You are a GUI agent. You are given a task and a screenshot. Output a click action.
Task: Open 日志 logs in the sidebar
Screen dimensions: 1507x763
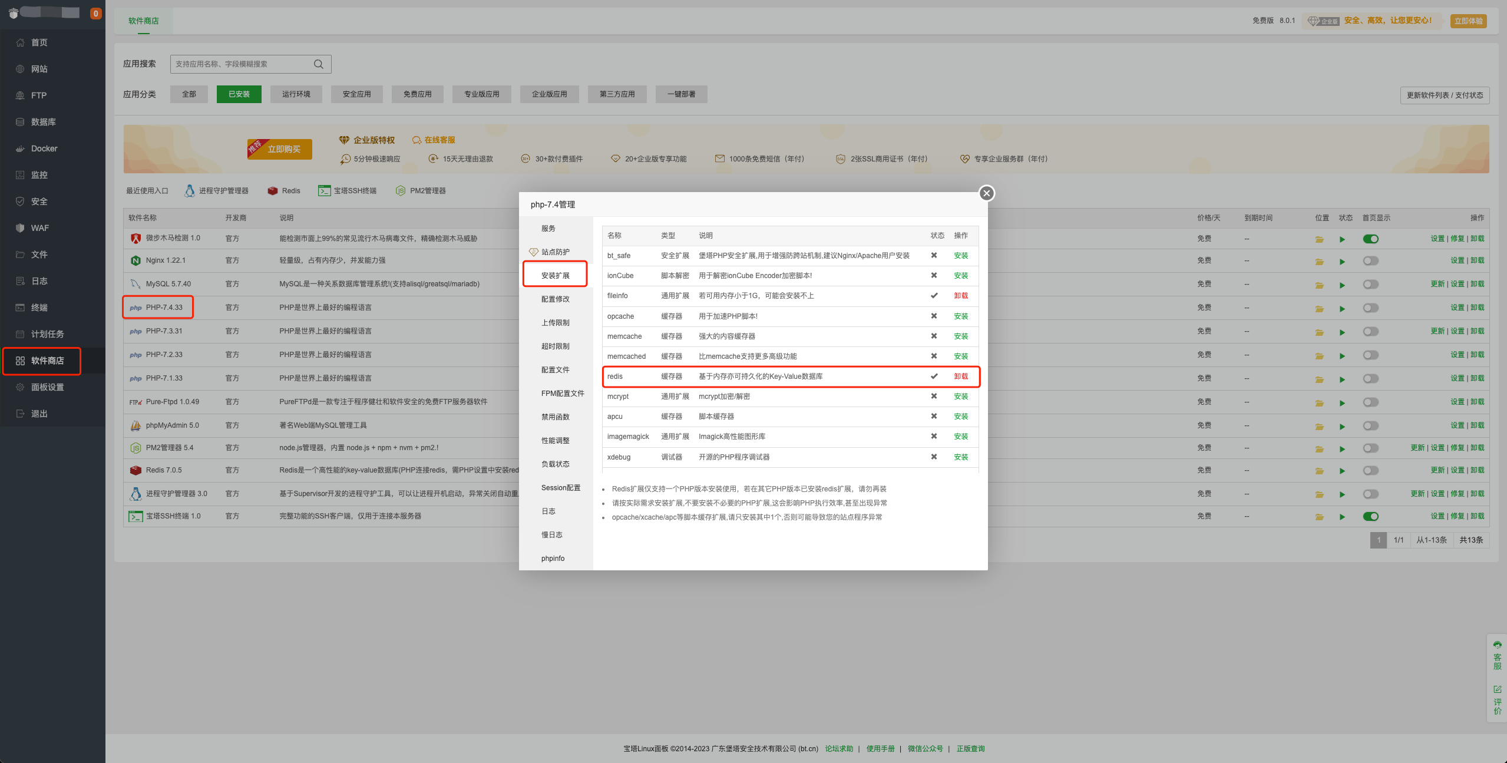click(39, 281)
